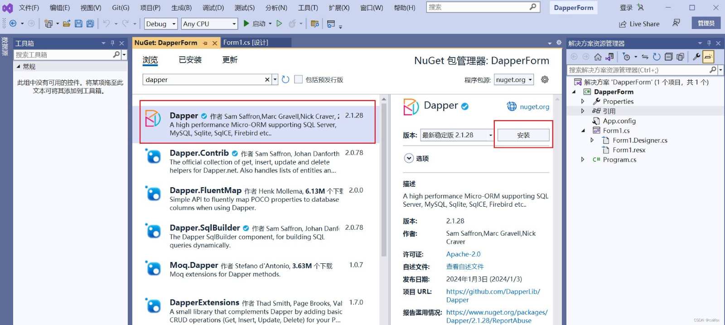Click the search magnifier in top search box
The image size is (725, 325).
tap(533, 7)
